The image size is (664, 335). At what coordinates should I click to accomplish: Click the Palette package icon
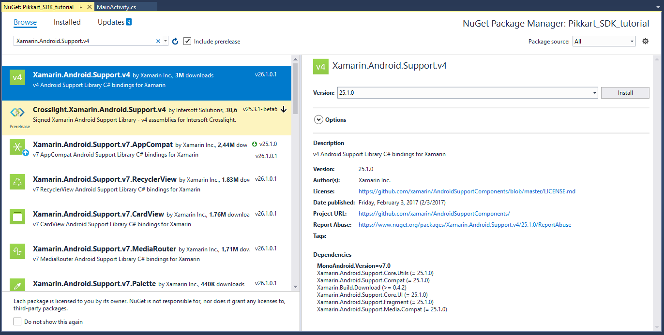(17, 285)
